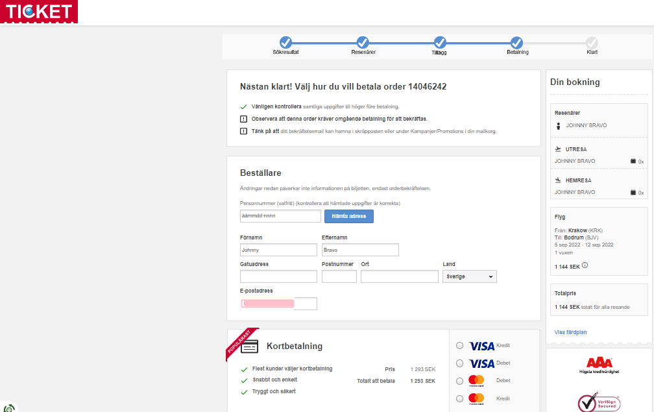The height and width of the screenshot is (412, 654).
Task: Click the VeriSign Secured badge
Action: coord(599,402)
